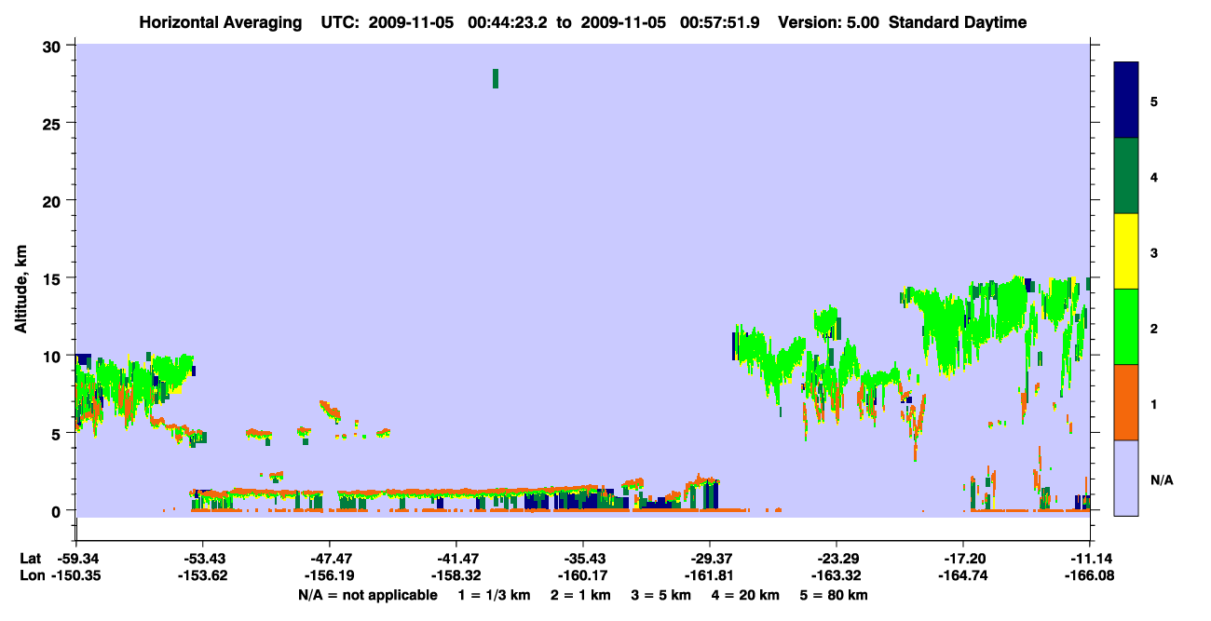1211x621 pixels.
Task: Click the longitude value -158.32
Action: click(456, 576)
